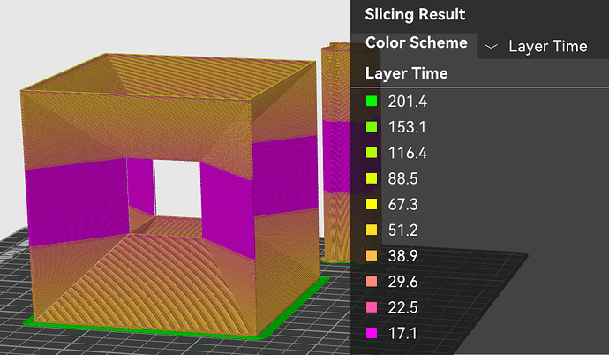Expand the color scheme chevron arrow
The height and width of the screenshot is (355, 609).
click(491, 47)
